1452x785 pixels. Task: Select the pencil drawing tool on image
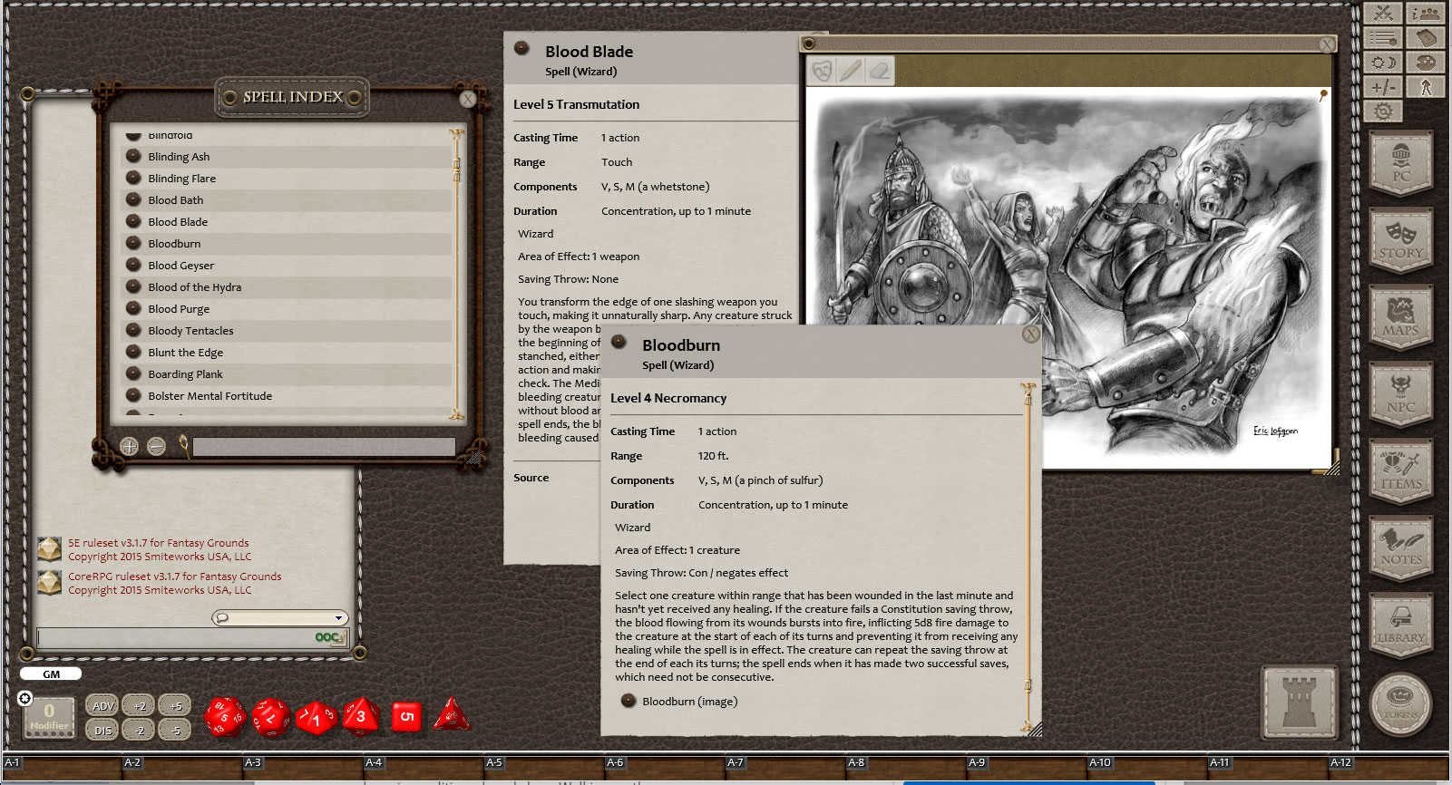pyautogui.click(x=850, y=71)
